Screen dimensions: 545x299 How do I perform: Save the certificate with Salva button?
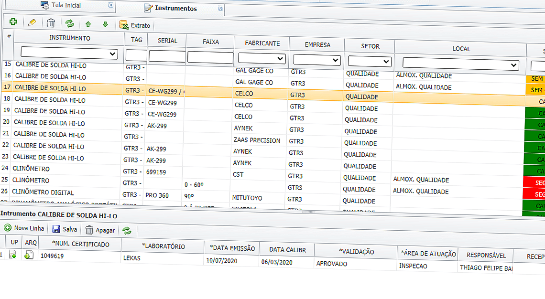(x=65, y=229)
